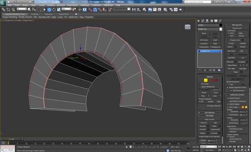Select the SubObj preview selection radio
The width and height of the screenshot is (251, 152).
206,101
